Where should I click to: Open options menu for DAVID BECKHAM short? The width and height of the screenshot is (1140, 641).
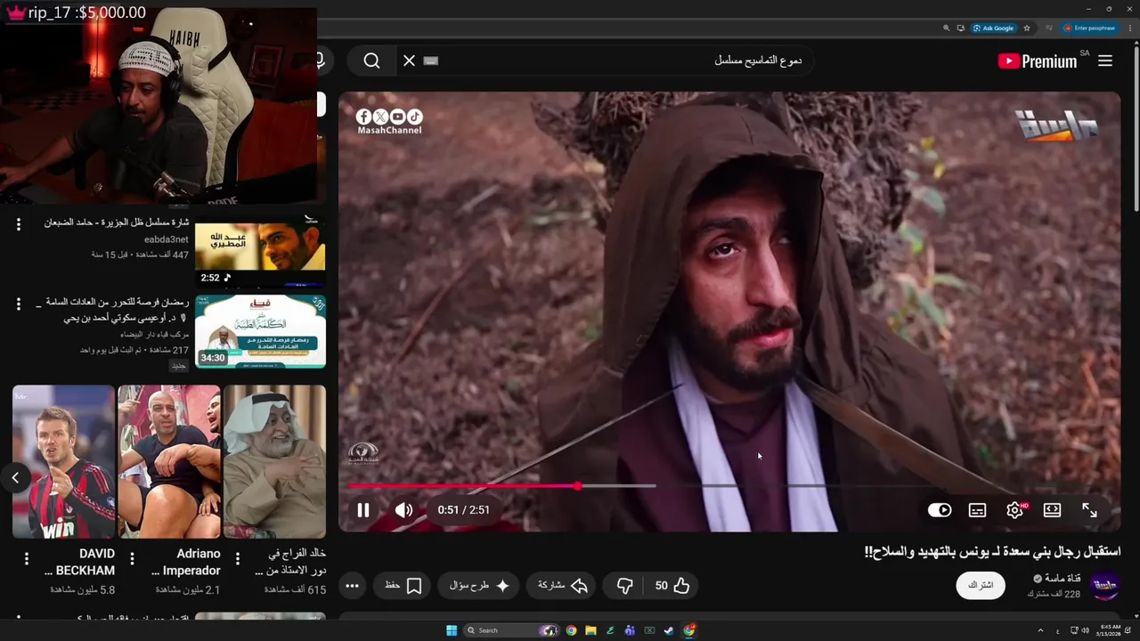tap(26, 559)
